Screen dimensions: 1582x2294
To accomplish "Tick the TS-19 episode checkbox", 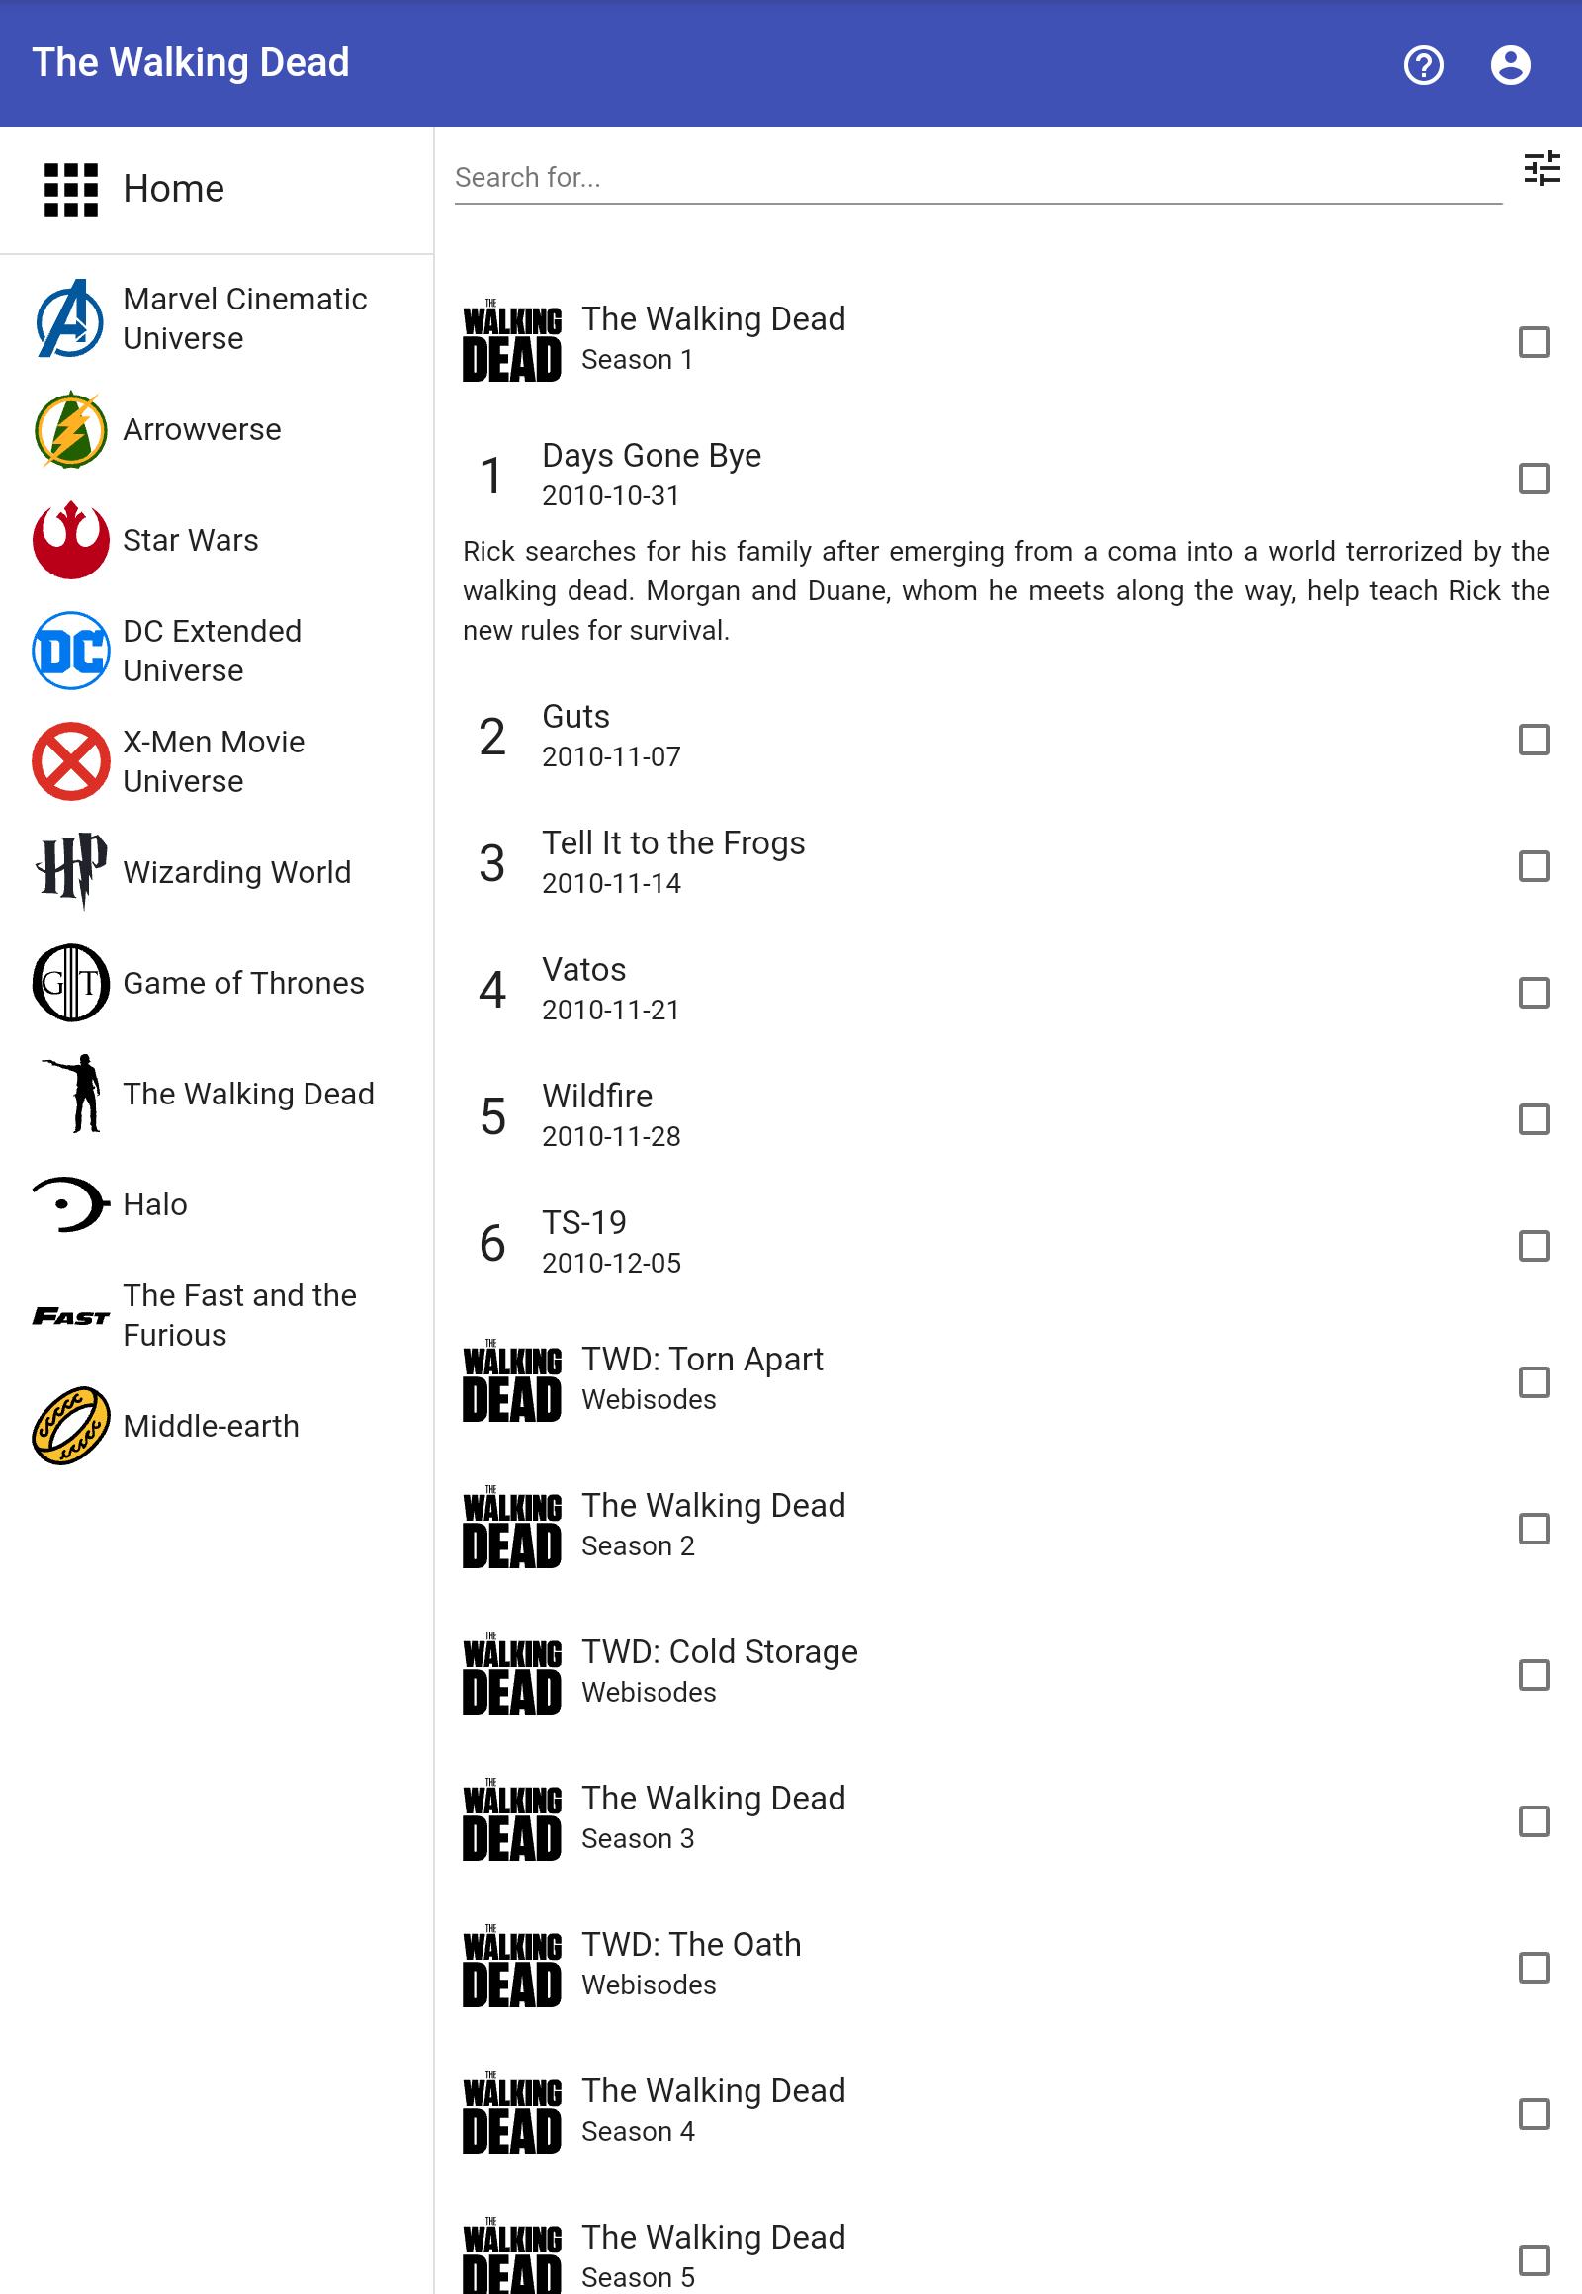I will point(1534,1245).
